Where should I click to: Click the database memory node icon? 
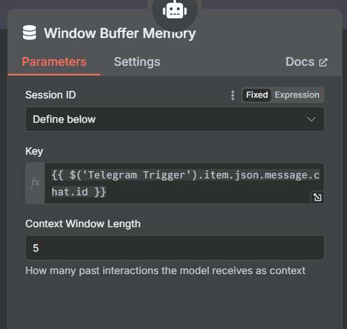tap(29, 33)
